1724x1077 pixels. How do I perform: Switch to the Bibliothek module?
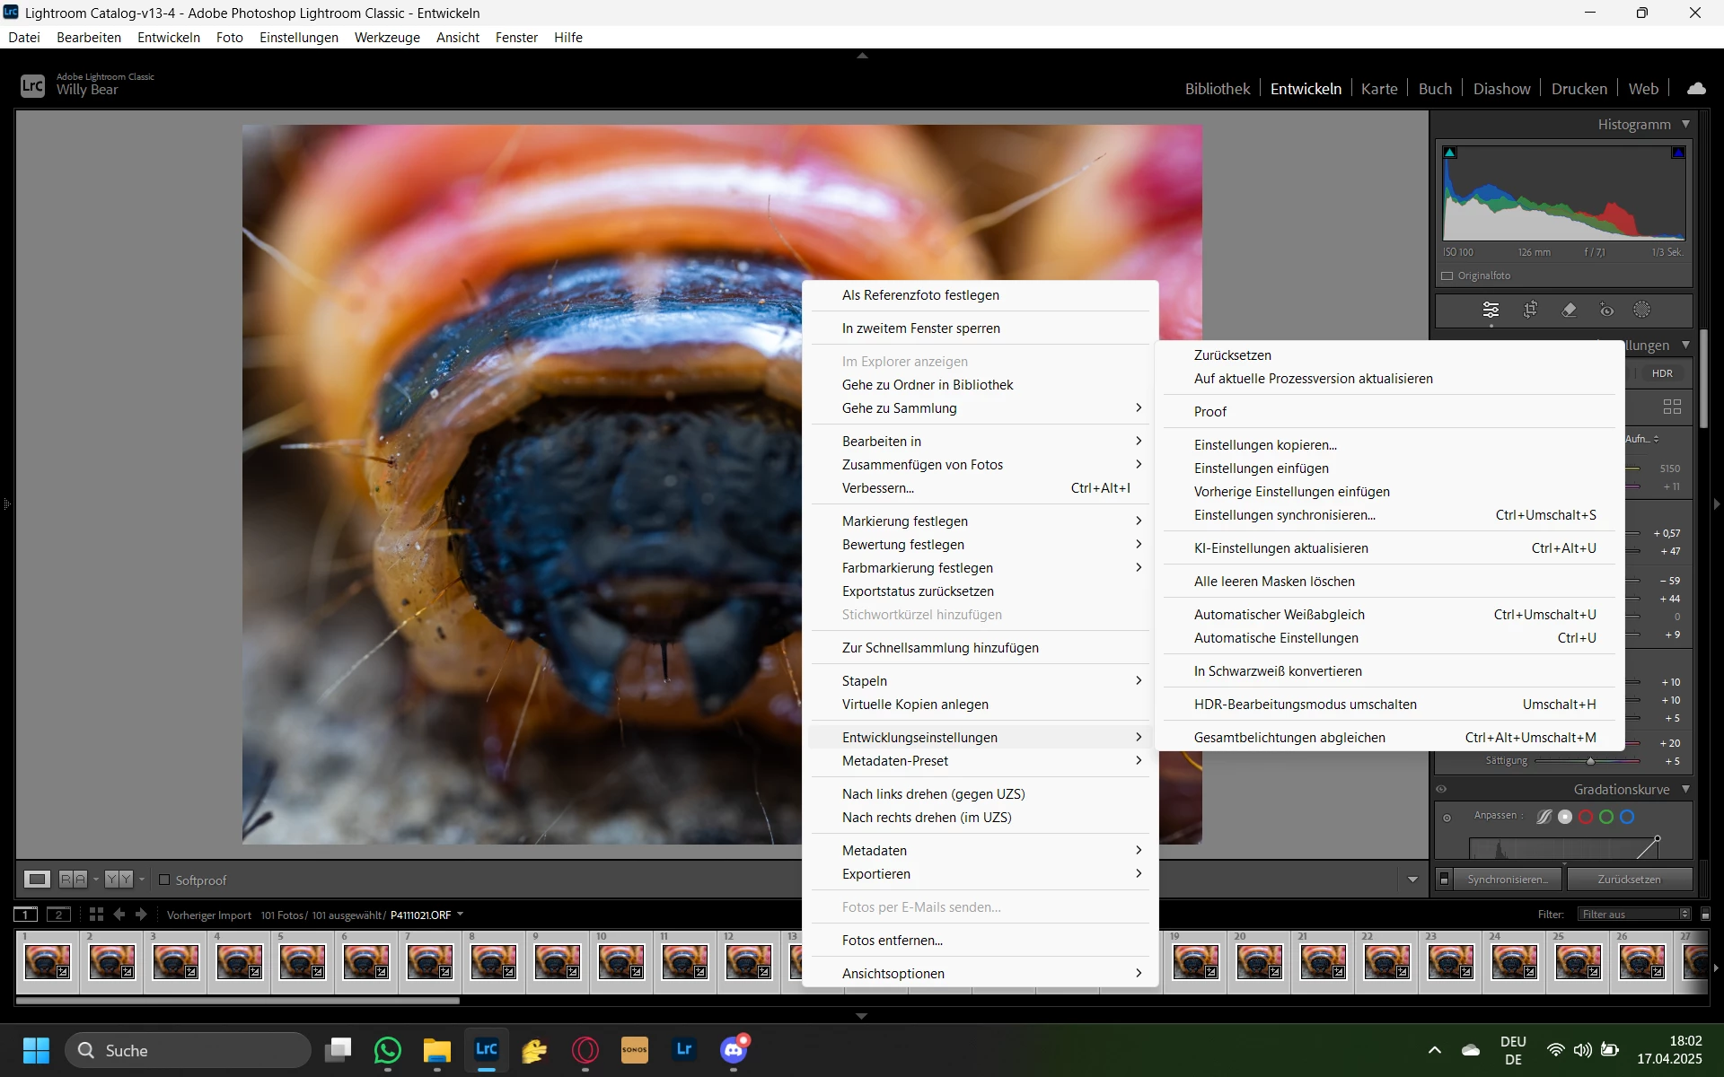1217,89
